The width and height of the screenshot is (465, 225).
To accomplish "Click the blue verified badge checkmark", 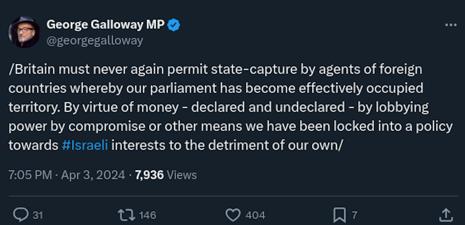I will (x=174, y=25).
